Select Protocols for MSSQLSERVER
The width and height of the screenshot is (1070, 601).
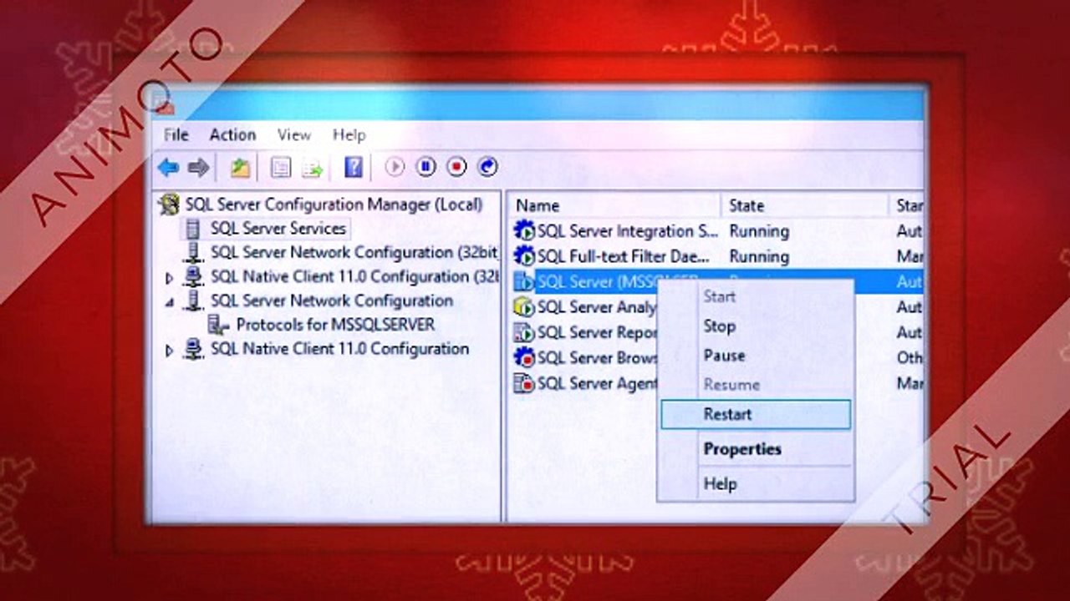point(335,325)
